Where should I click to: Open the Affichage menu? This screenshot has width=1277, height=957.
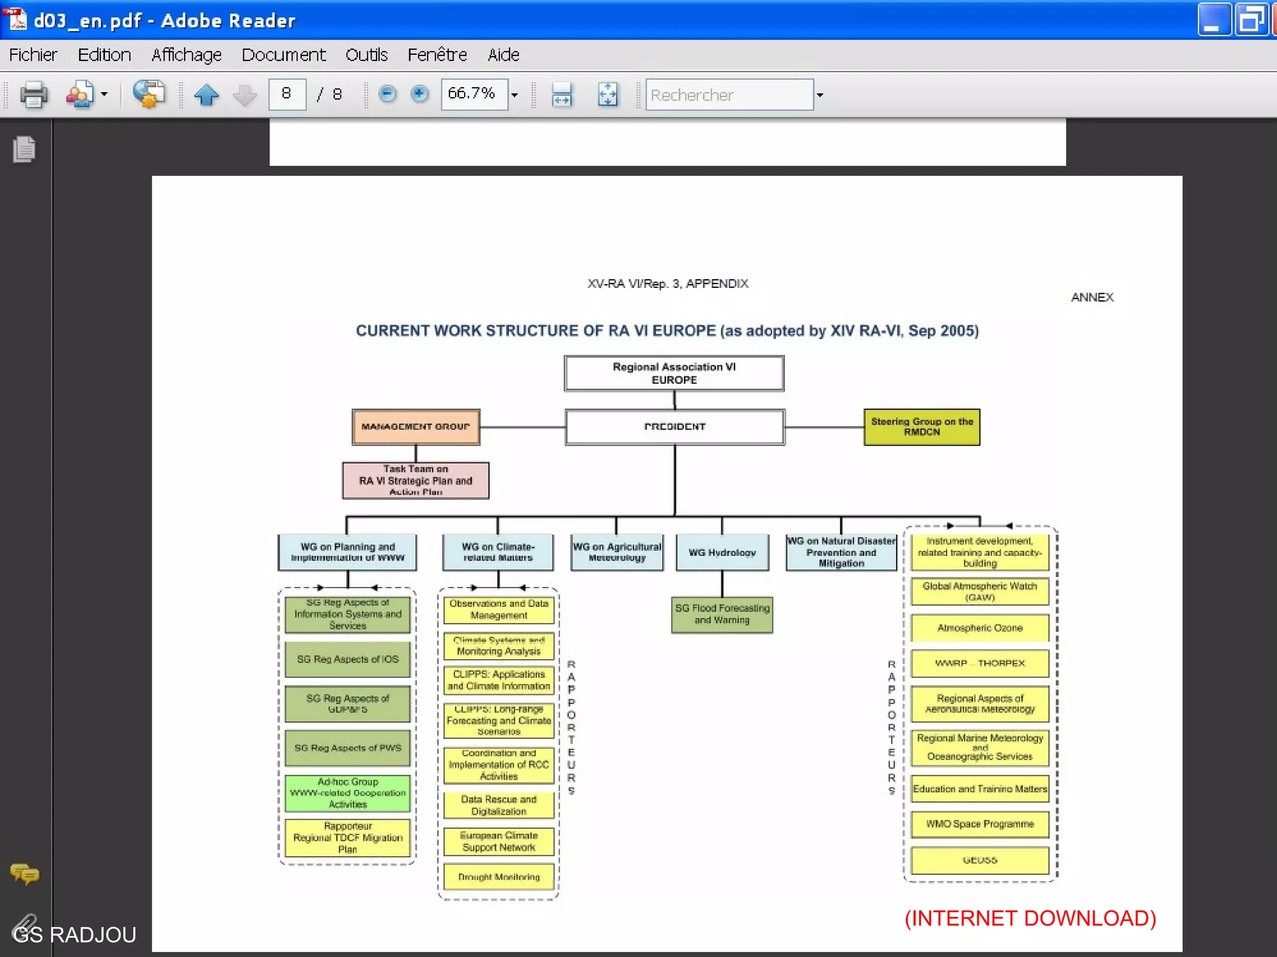186,55
